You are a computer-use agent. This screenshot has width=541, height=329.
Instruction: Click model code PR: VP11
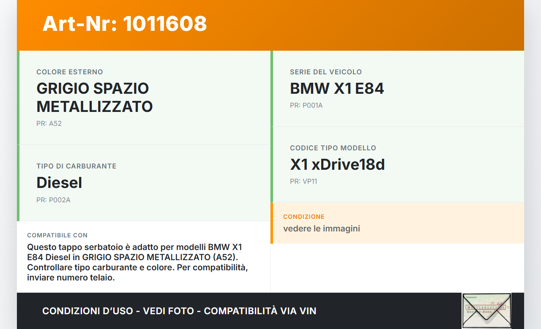click(303, 182)
